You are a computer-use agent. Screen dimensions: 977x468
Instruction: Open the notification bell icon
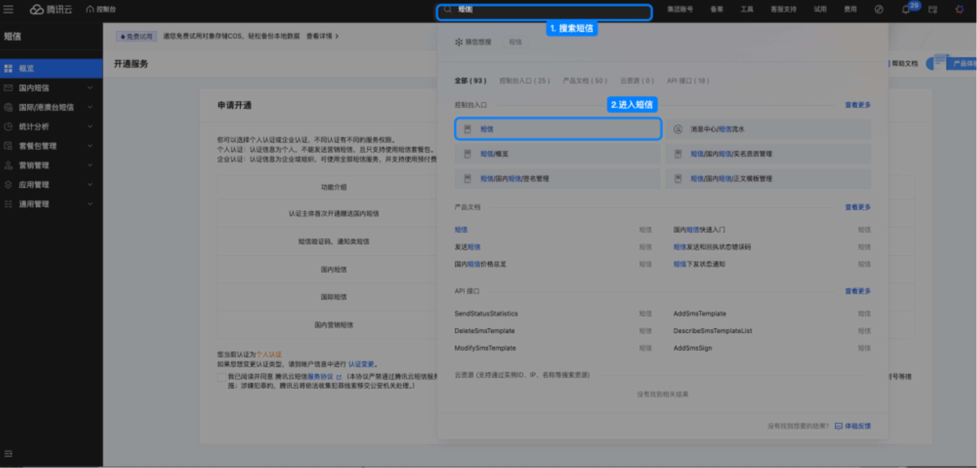906,10
